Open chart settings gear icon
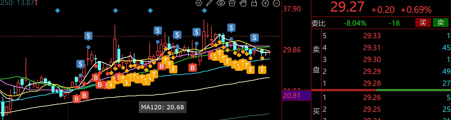This screenshot has height=120, width=451. 199,3
